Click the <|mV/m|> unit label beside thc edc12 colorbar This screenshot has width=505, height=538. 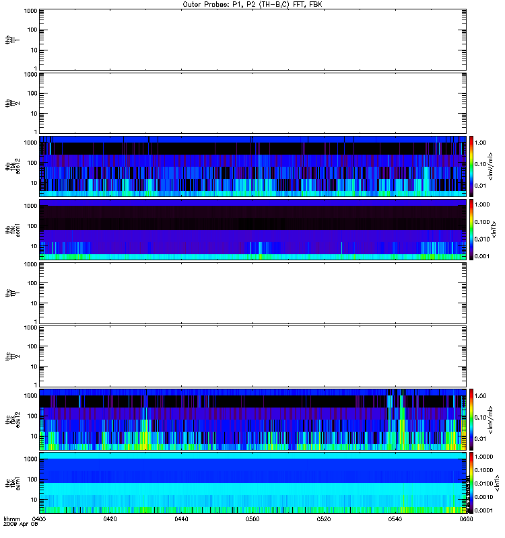click(x=491, y=420)
